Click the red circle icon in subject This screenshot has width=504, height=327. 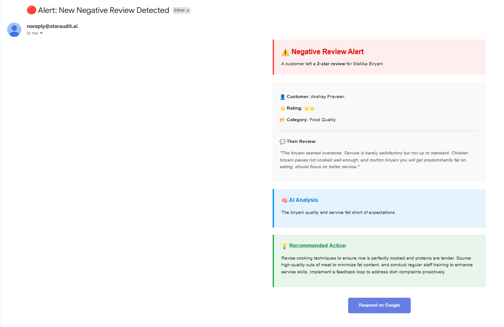(31, 10)
